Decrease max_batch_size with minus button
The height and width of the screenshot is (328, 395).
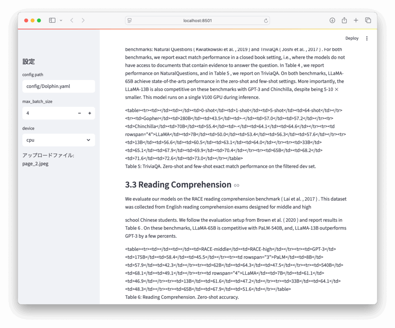(x=79, y=113)
